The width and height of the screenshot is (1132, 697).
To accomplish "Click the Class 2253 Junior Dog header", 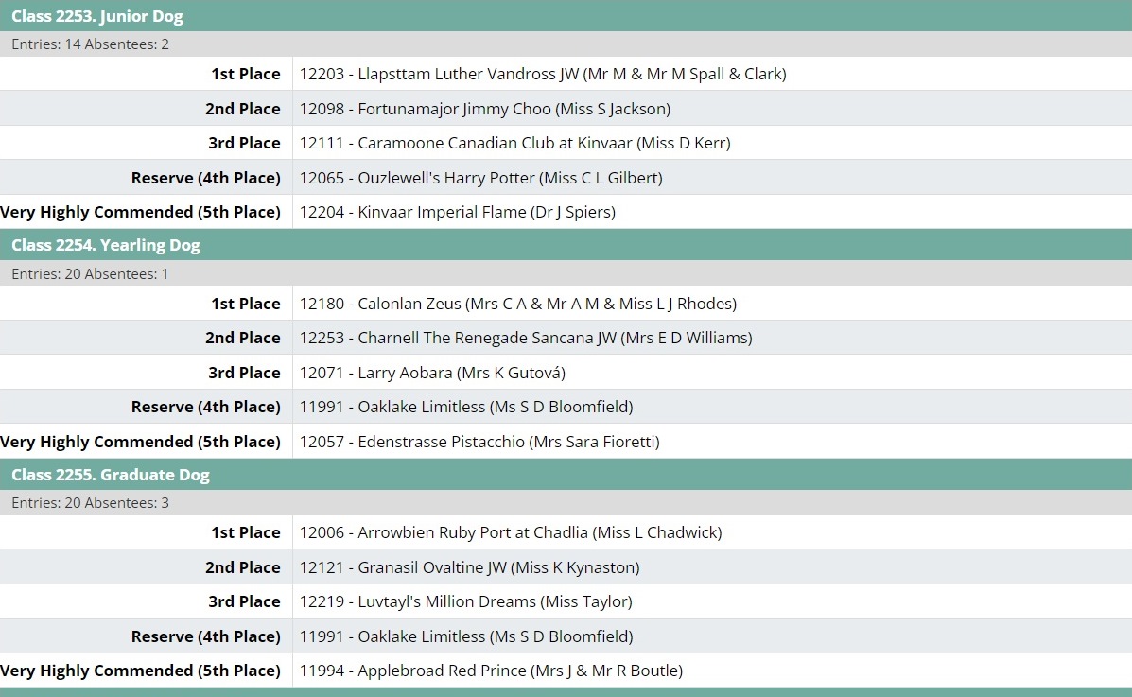I will (x=97, y=16).
